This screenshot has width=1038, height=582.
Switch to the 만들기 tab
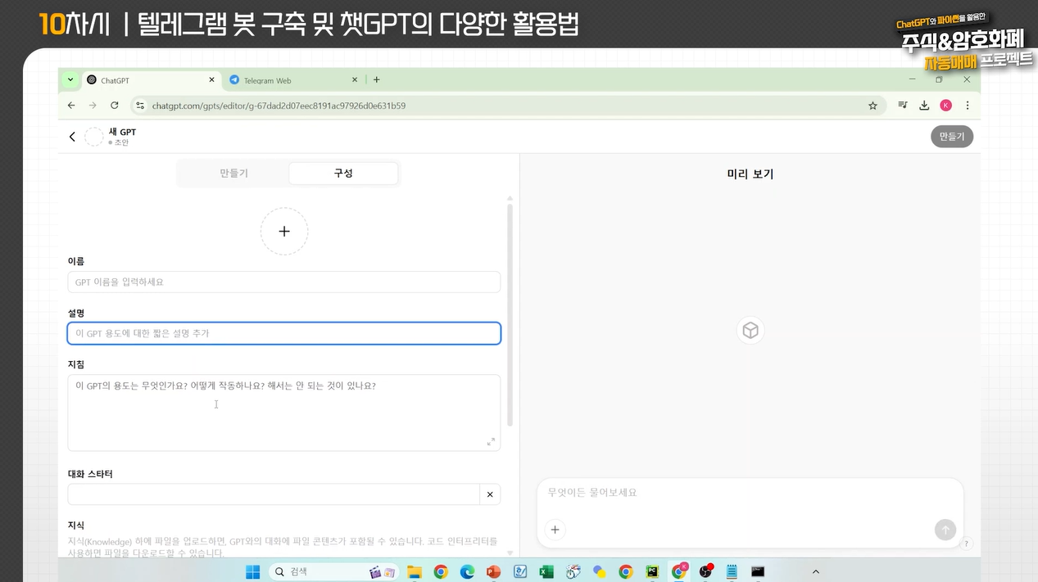tap(234, 174)
